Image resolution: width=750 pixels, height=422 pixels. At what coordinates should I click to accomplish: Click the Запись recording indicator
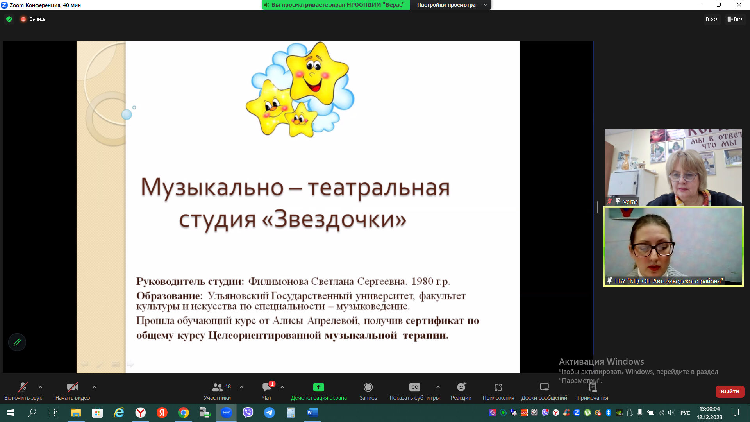click(34, 19)
